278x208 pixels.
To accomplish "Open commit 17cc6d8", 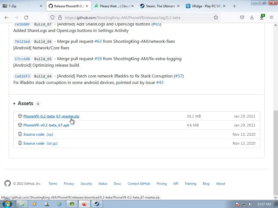I will click(x=22, y=59).
